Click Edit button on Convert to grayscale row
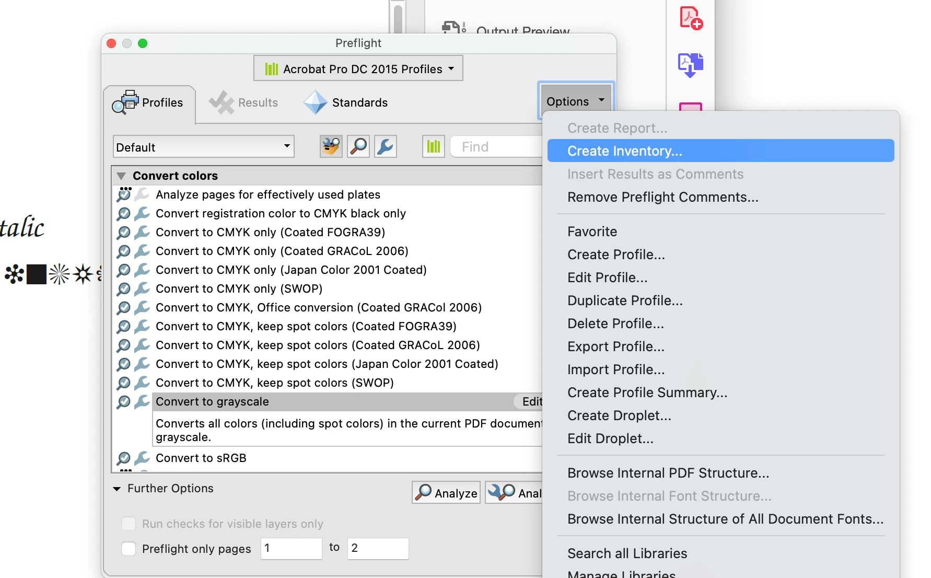 point(529,401)
